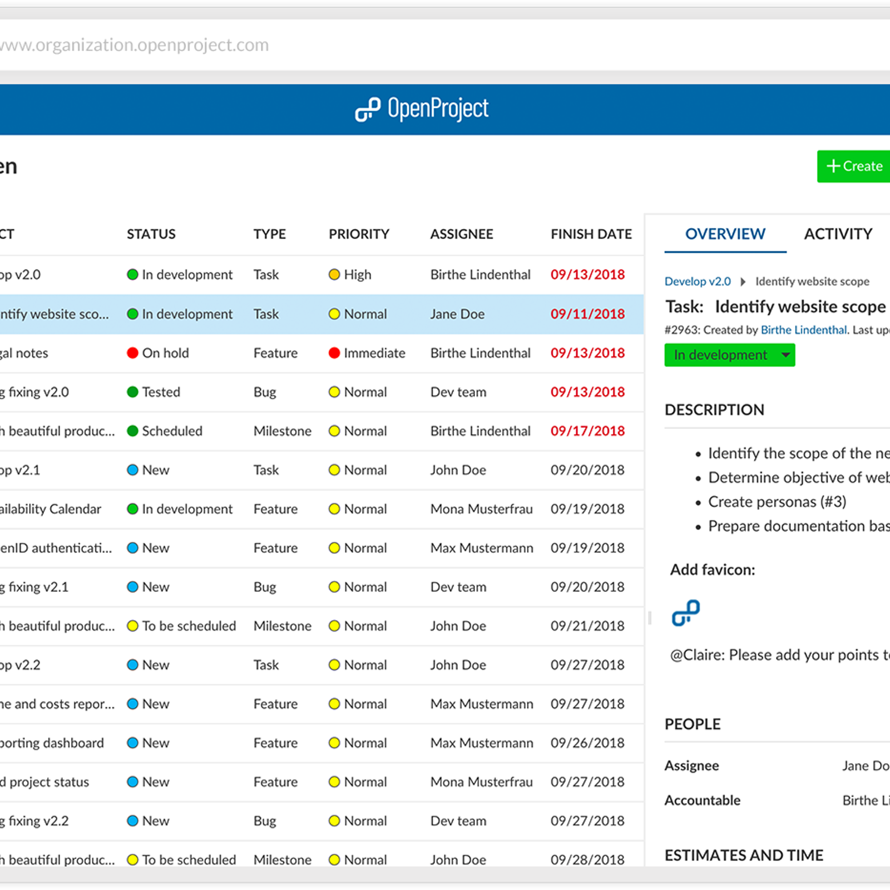The width and height of the screenshot is (890, 890).
Task: Click the green Scheduled status dot
Action: [x=132, y=431]
